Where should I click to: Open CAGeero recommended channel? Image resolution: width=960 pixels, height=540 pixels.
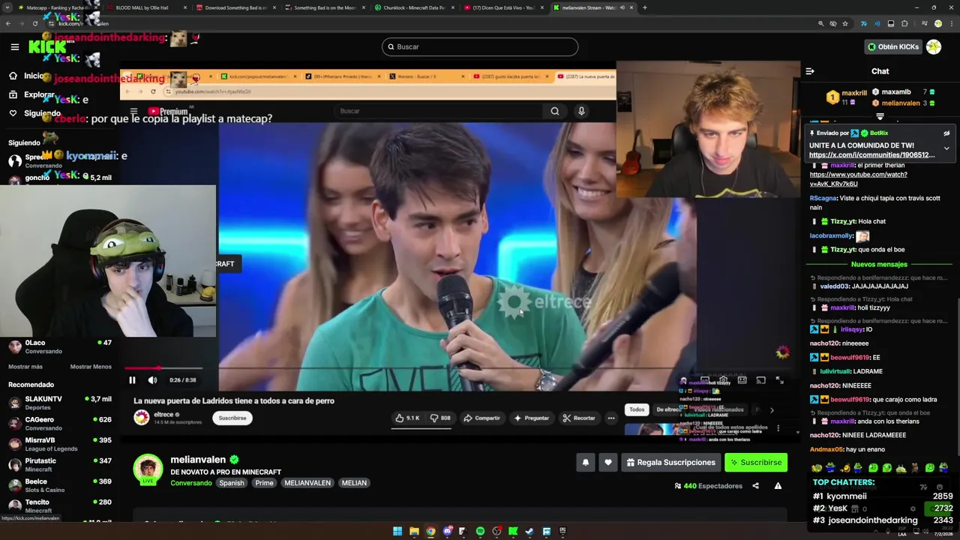pyautogui.click(x=58, y=424)
